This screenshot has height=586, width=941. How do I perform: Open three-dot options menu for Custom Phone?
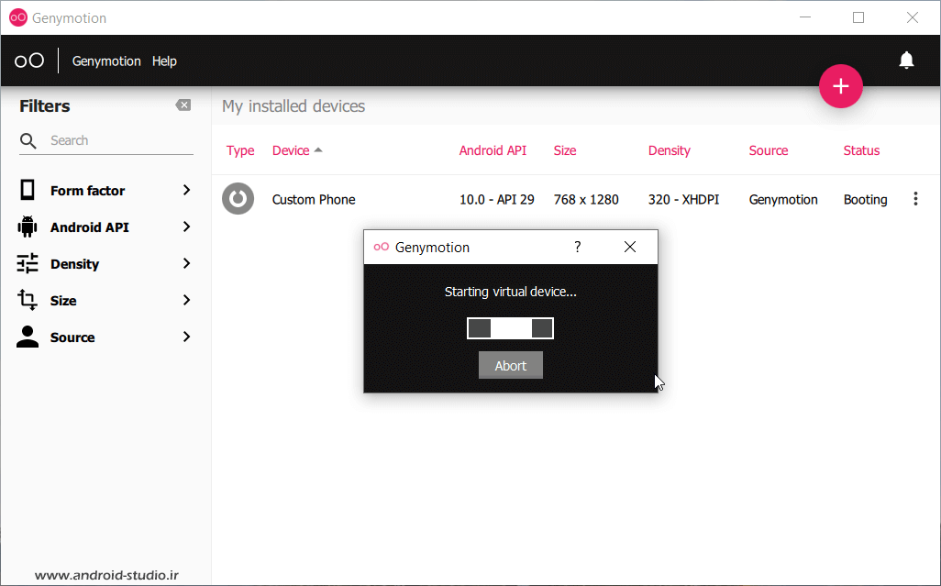click(x=914, y=199)
